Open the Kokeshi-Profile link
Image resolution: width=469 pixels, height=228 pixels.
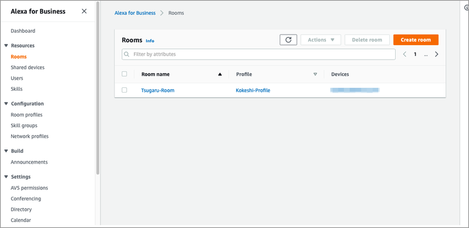coord(253,90)
